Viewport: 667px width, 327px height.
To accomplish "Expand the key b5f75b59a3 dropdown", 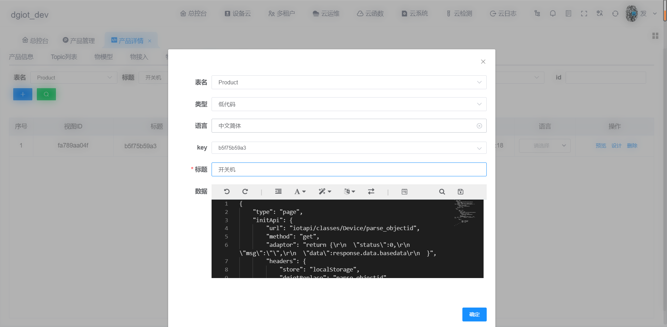I will (x=349, y=148).
